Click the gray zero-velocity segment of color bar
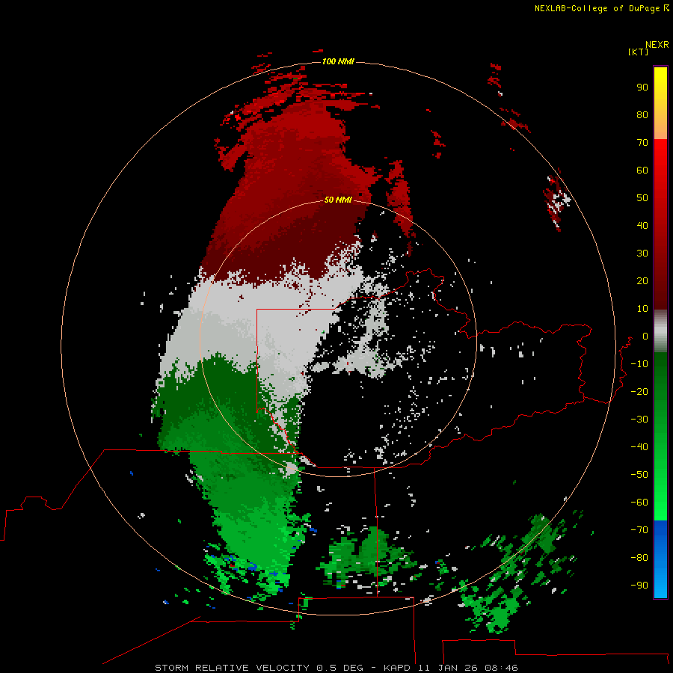673x673 pixels. [x=660, y=331]
